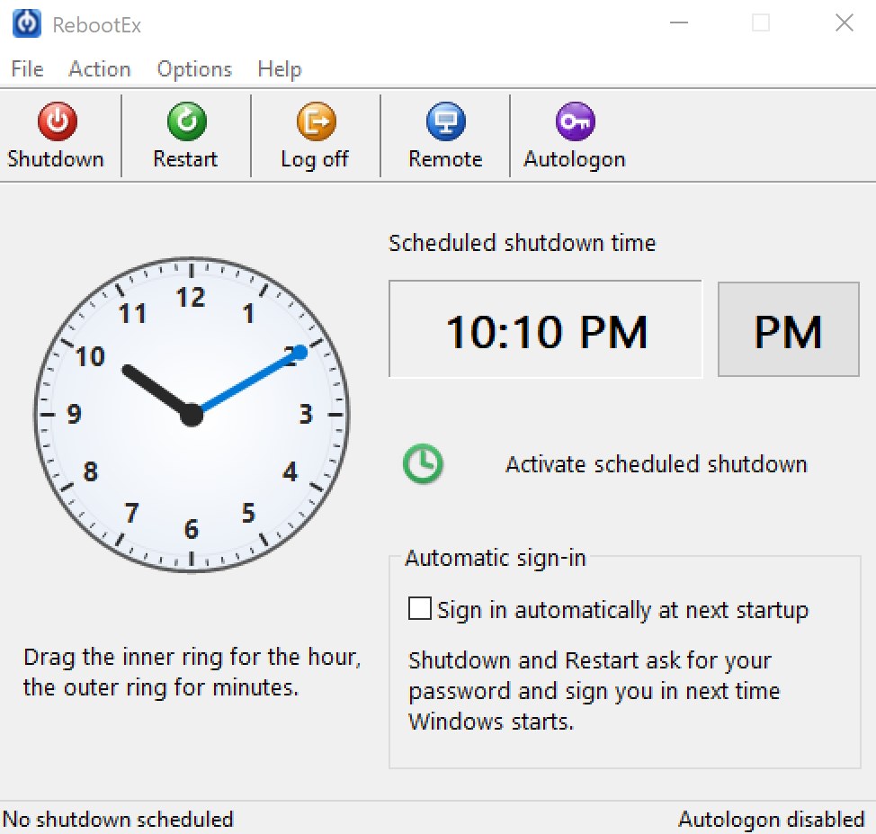876x834 pixels.
Task: Click number 3 on the clock face
Action: point(306,414)
